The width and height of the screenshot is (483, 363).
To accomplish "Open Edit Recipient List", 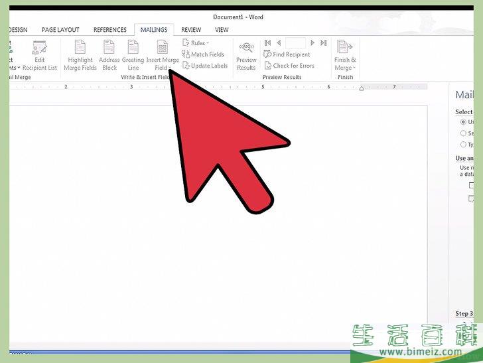I will [x=39, y=55].
